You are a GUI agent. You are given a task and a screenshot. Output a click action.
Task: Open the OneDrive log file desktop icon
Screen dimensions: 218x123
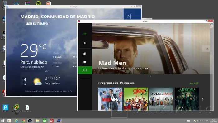27,108
